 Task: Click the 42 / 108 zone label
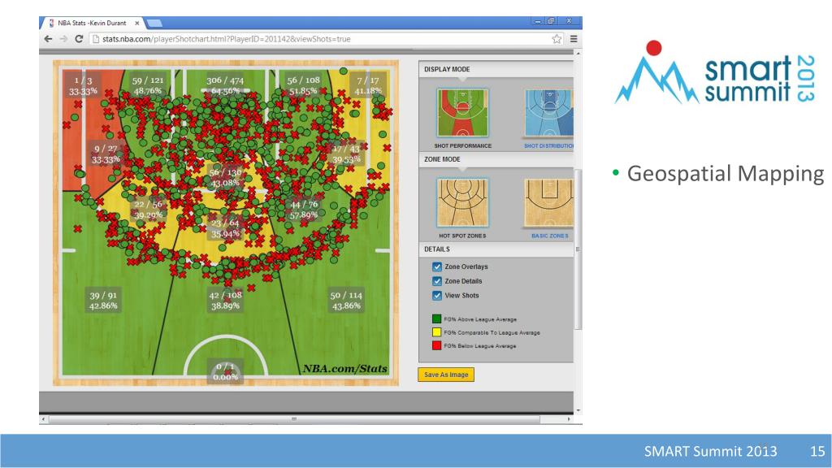225,301
